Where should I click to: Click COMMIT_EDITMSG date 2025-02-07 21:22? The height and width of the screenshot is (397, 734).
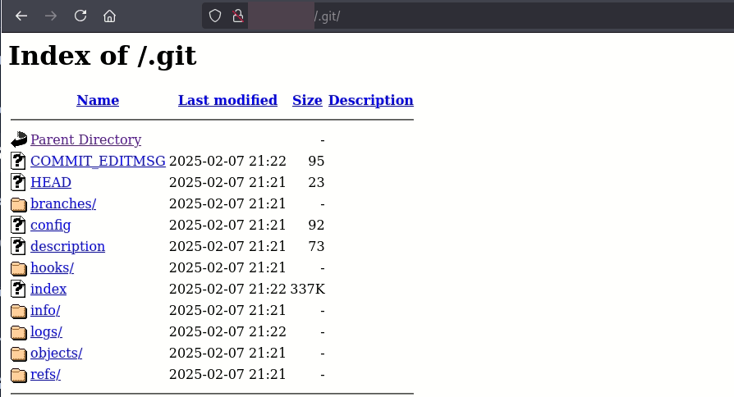tap(227, 161)
